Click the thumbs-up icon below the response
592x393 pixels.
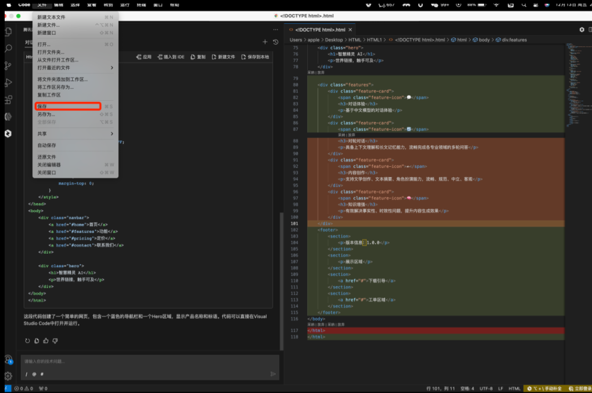(x=46, y=341)
